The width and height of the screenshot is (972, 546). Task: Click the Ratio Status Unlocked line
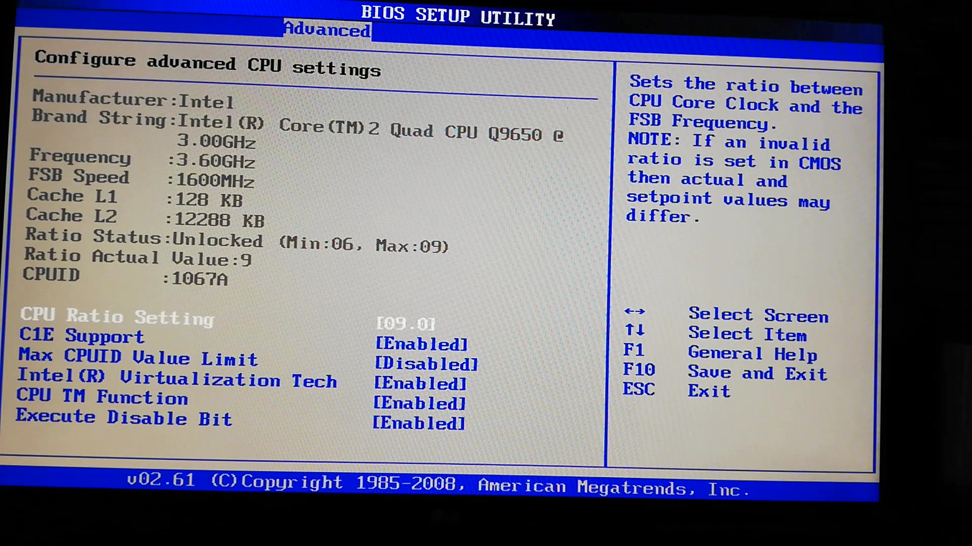point(237,241)
